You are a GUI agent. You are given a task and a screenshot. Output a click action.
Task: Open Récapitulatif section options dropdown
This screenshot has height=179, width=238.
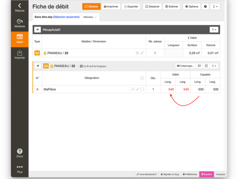[x=214, y=30]
